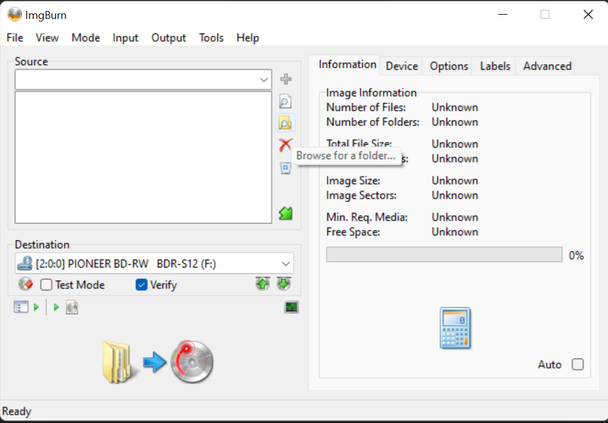The width and height of the screenshot is (608, 423).
Task: Uncheck the Verify checkbox
Action: (142, 285)
